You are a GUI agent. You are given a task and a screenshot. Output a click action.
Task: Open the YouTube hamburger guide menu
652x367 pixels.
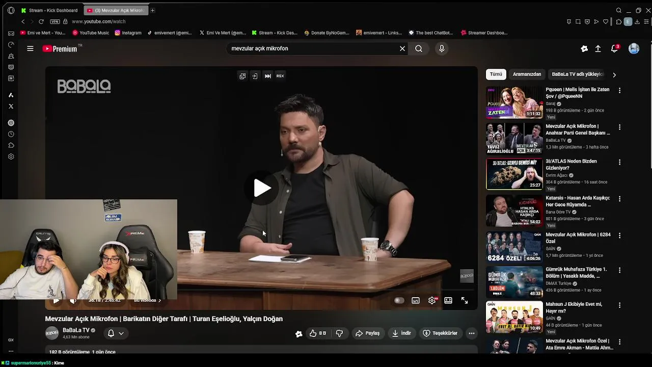coord(30,48)
